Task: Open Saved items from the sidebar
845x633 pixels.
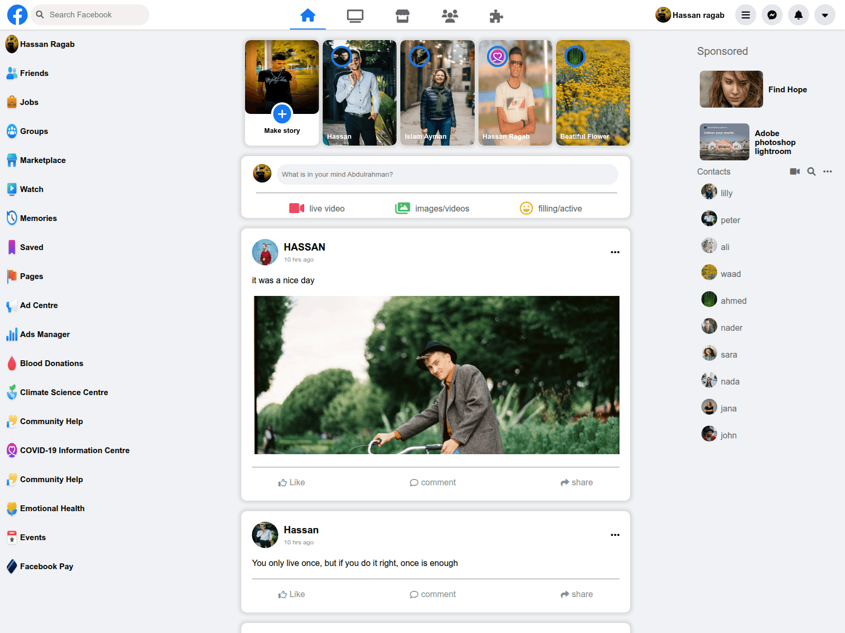Action: coord(25,247)
